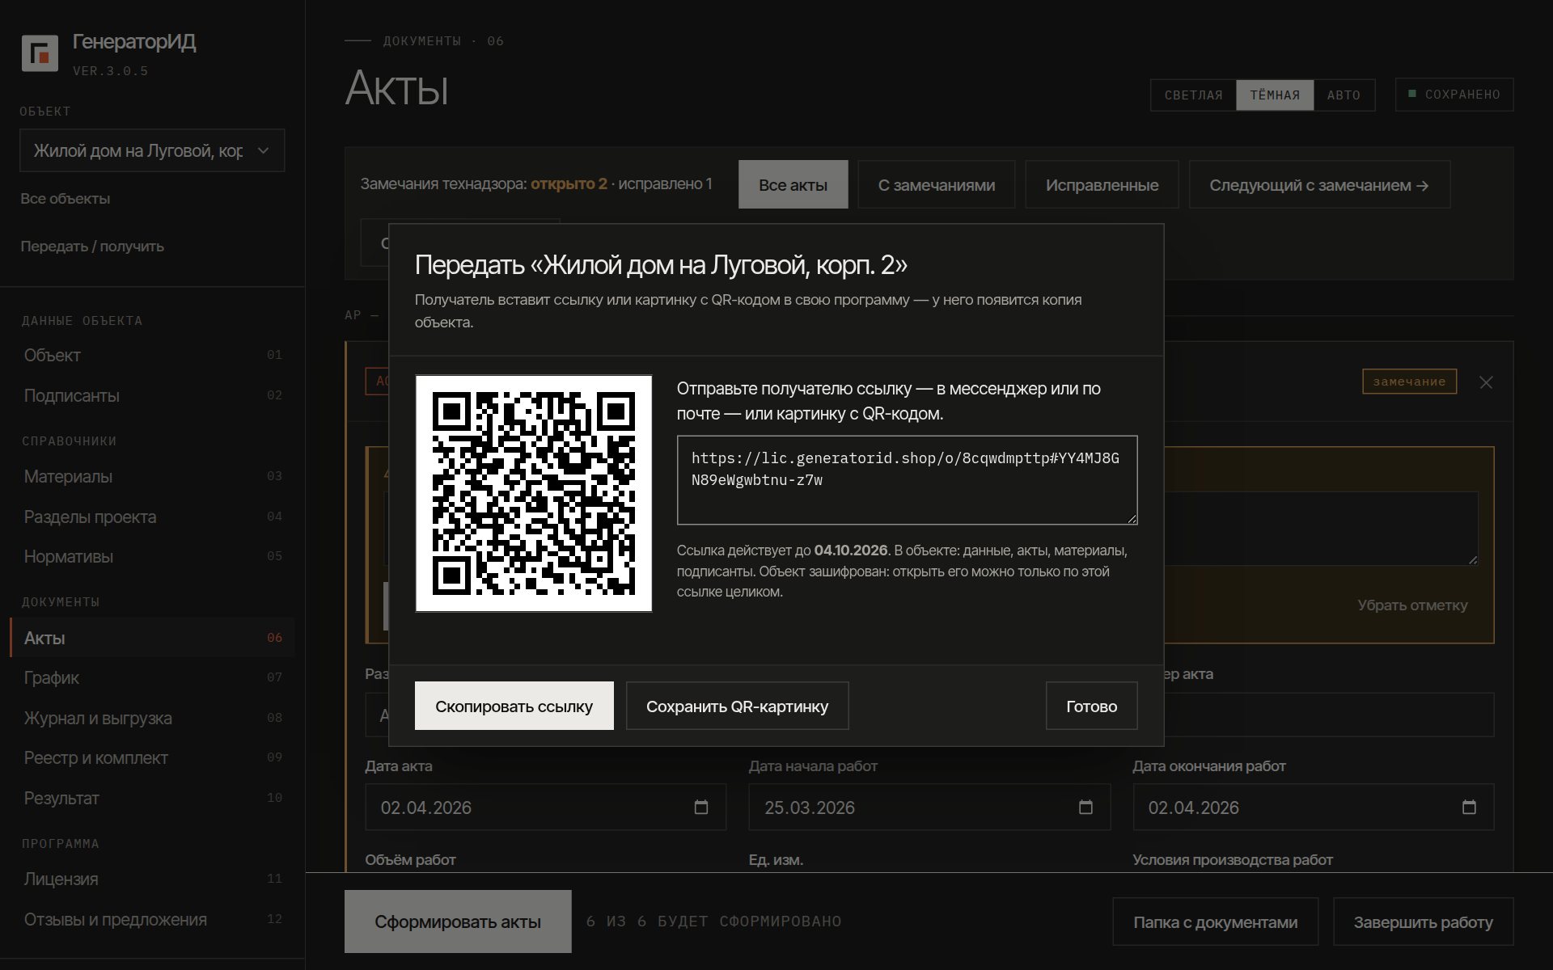
Task: Filter acts С замечаниями
Action: coord(936,184)
